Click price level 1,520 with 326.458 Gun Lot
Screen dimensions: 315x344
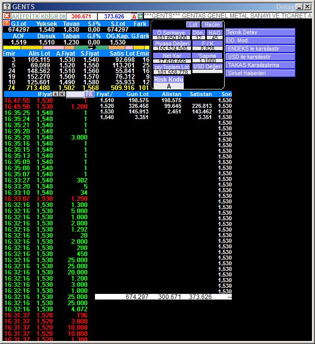tap(107, 106)
